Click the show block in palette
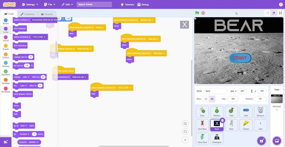This screenshot has height=147, width=285. click(x=17, y=106)
